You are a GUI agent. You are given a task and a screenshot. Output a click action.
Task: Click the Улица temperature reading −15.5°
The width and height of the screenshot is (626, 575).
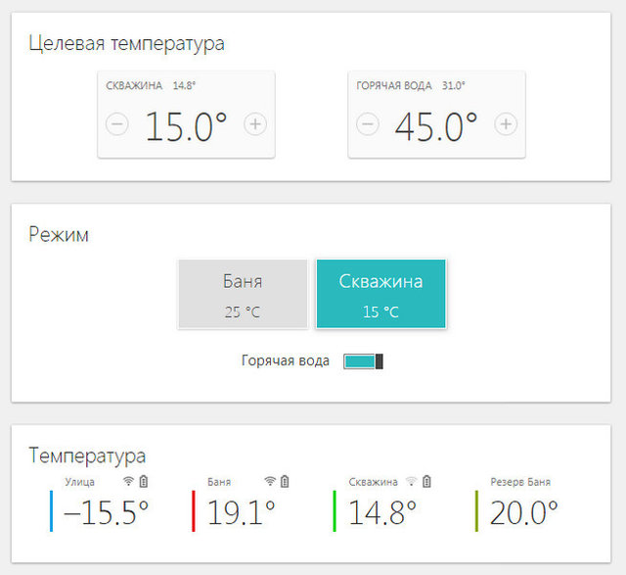(x=107, y=512)
